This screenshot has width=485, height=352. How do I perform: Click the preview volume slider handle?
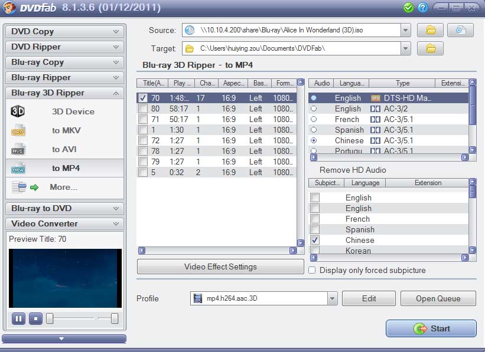[115, 318]
